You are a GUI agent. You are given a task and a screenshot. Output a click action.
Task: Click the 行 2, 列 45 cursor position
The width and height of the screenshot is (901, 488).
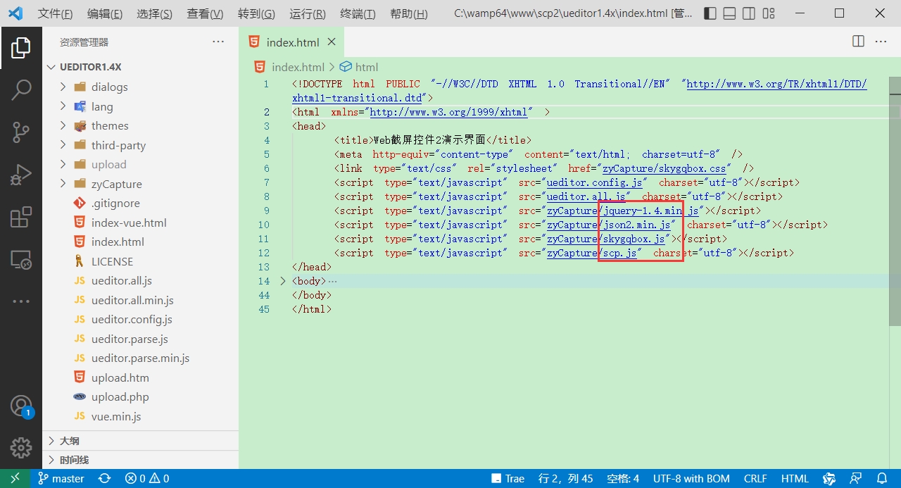point(565,479)
